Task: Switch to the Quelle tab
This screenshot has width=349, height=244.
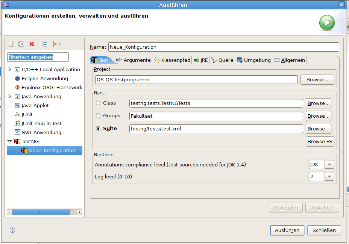Action: 222,60
